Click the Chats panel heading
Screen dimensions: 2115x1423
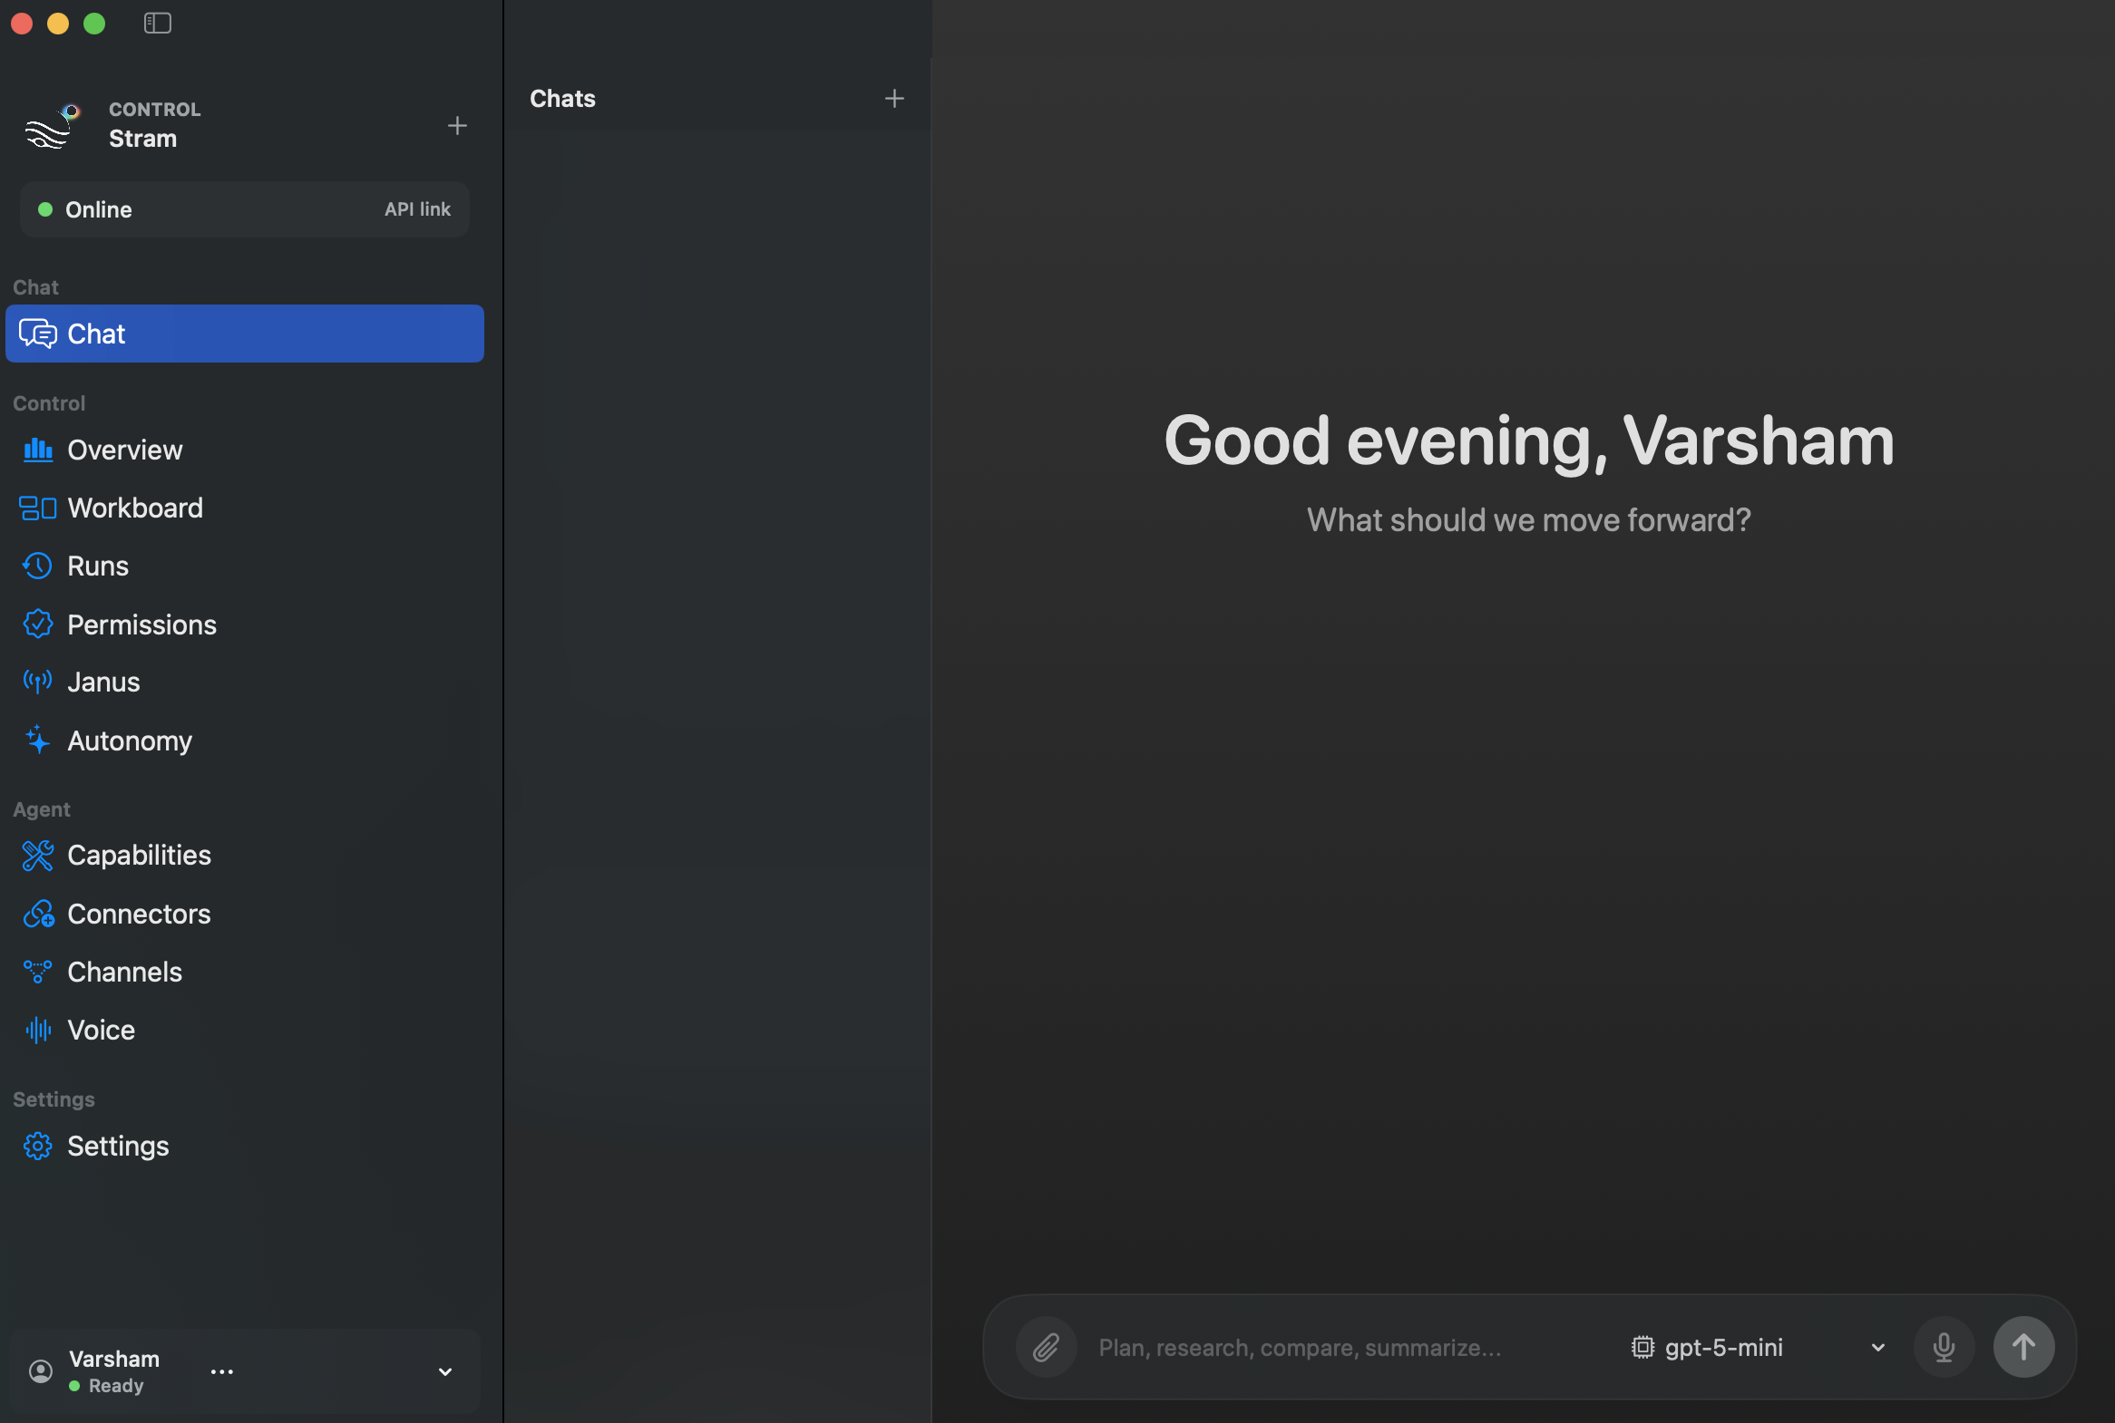pyautogui.click(x=562, y=98)
